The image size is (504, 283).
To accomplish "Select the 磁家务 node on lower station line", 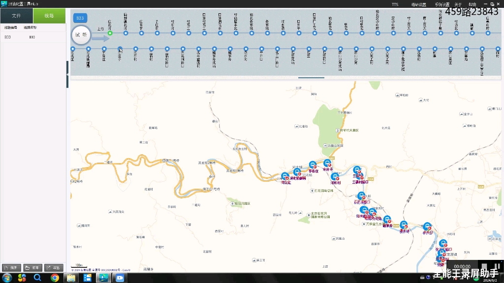I will (x=230, y=49).
